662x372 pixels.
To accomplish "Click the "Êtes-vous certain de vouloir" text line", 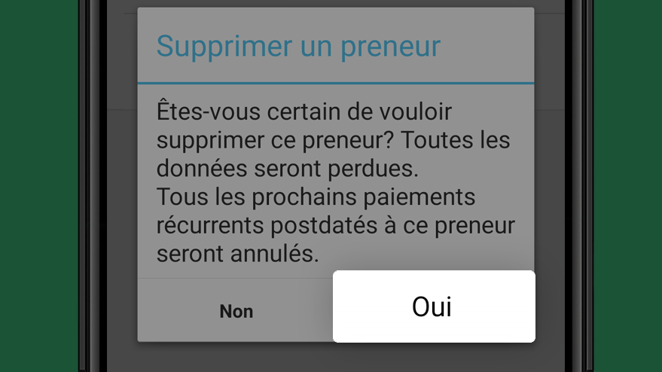I will pos(304,111).
